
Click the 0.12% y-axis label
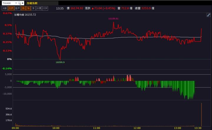(7, 51)
